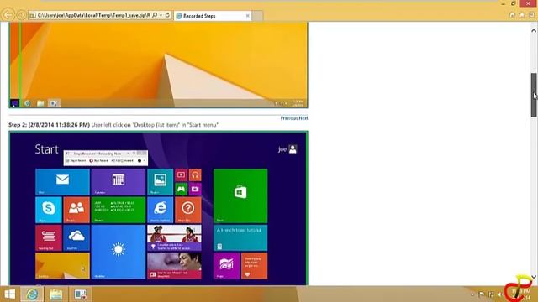Open the IE Tools gear menu
Image resolution: width=538 pixels, height=302 pixels.
(x=531, y=15)
